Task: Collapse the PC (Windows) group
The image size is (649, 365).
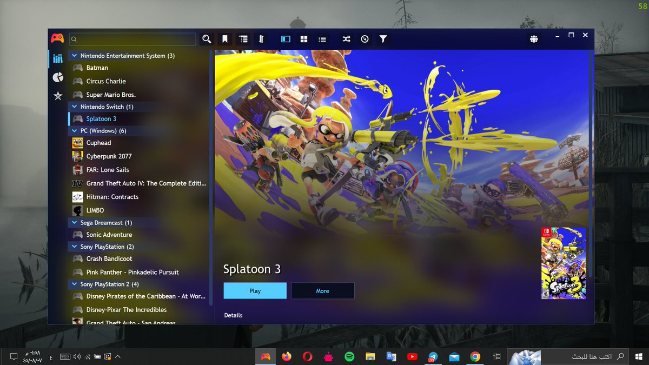Action: click(x=75, y=131)
